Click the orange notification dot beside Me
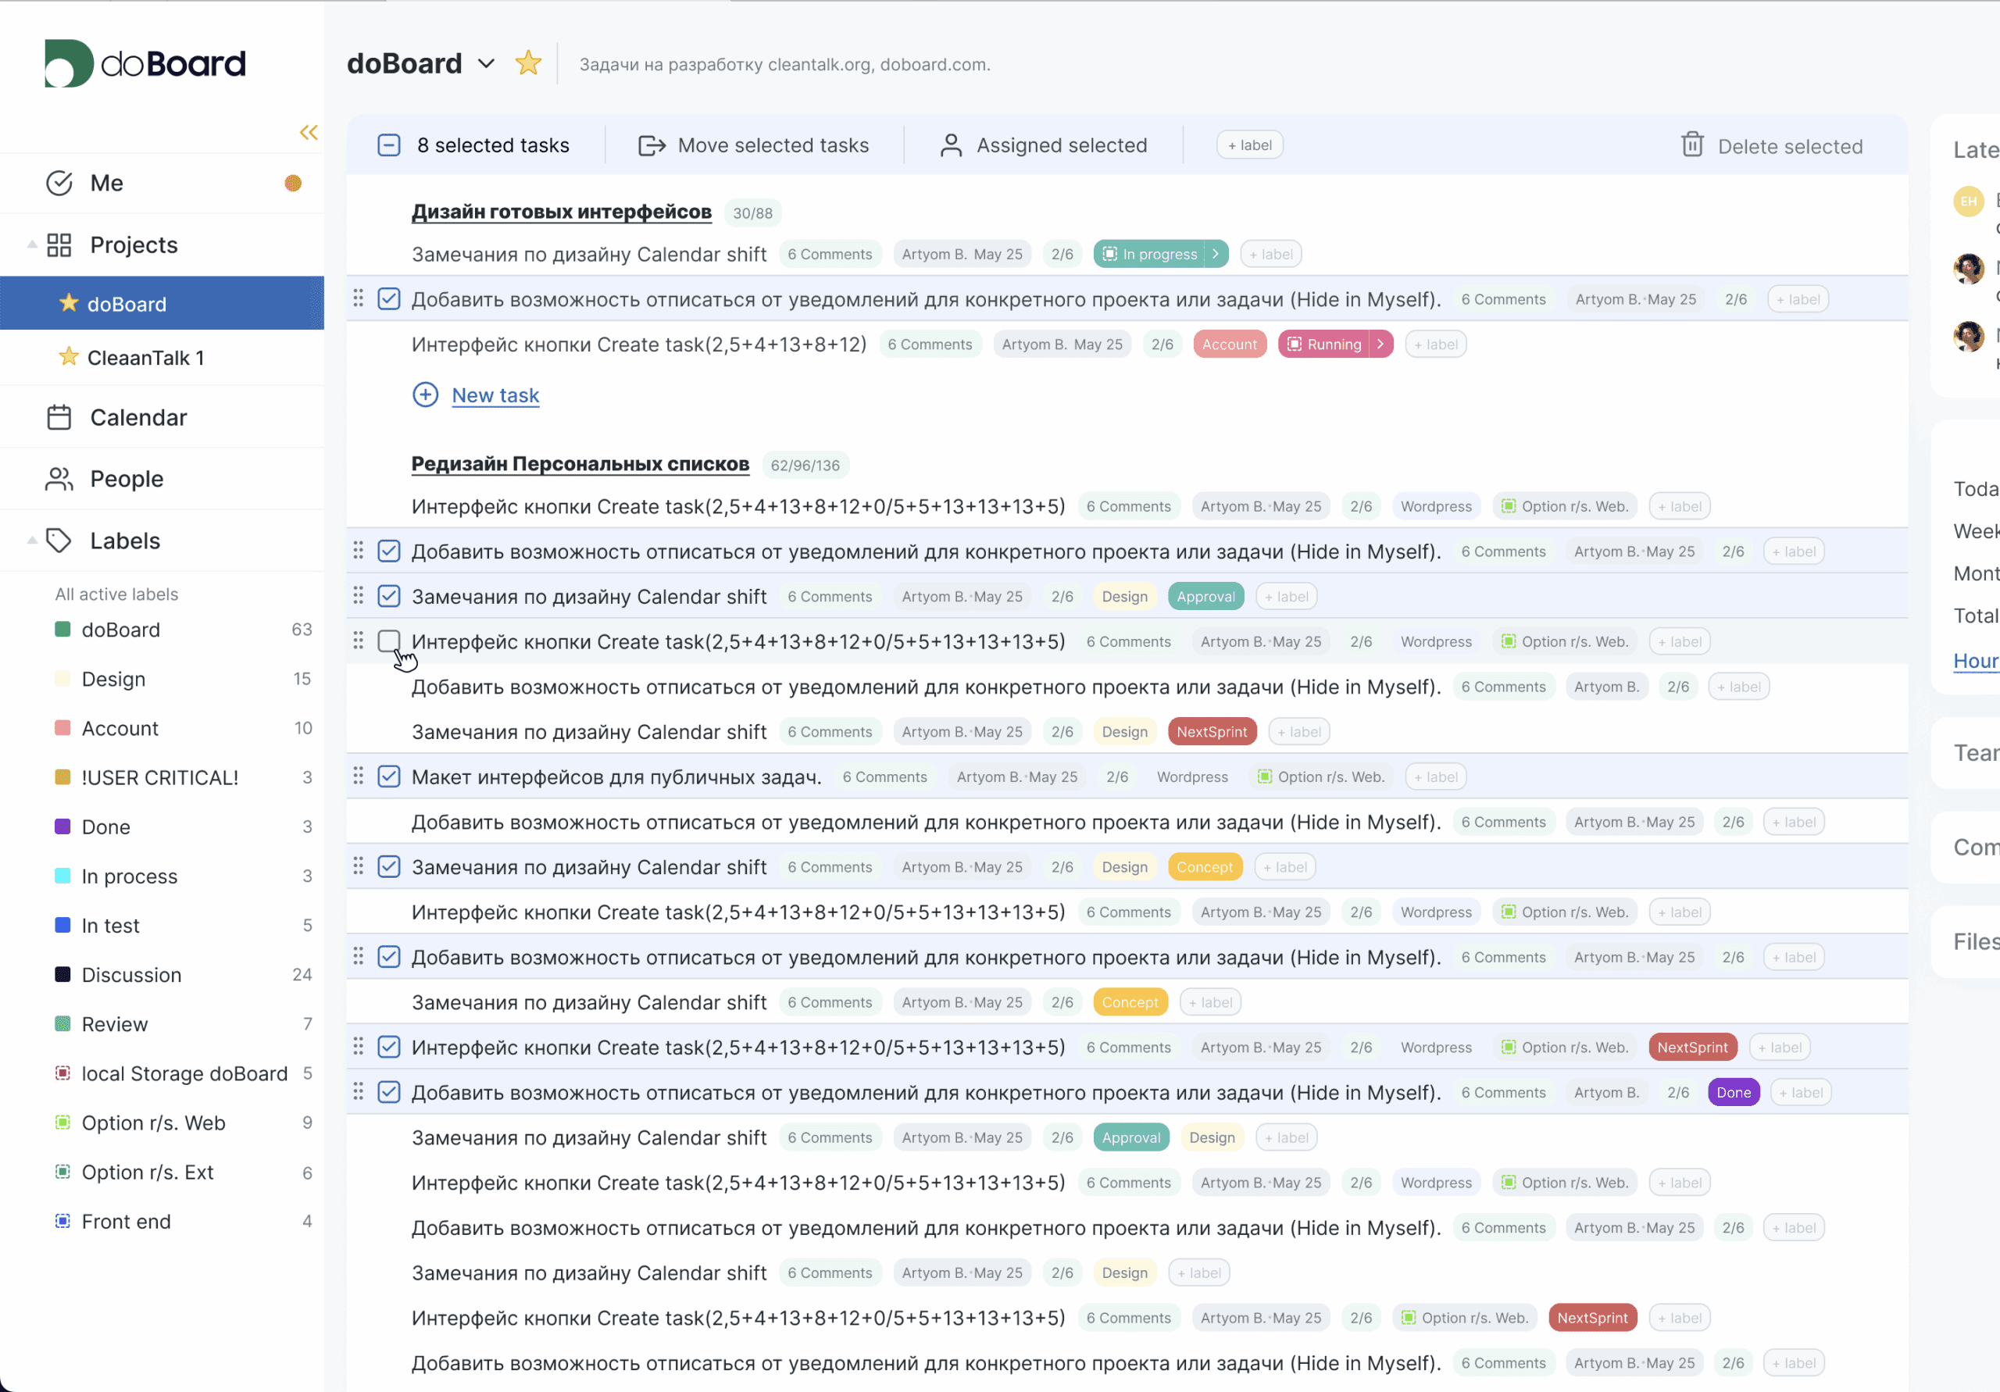 (x=293, y=183)
